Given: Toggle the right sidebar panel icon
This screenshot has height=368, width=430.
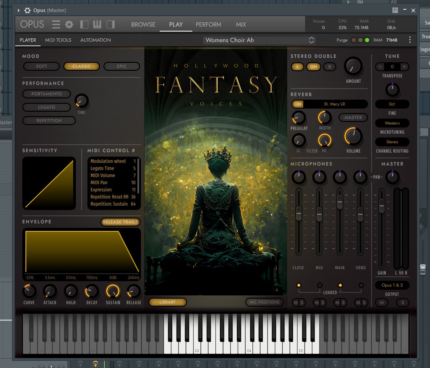Looking at the screenshot, I should 111,24.
